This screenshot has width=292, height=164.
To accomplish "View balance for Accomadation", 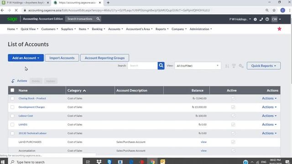I will (203, 151).
